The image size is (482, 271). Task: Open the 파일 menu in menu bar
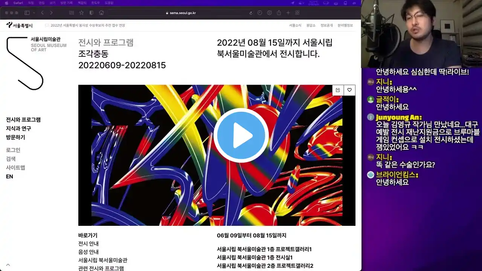click(x=31, y=3)
